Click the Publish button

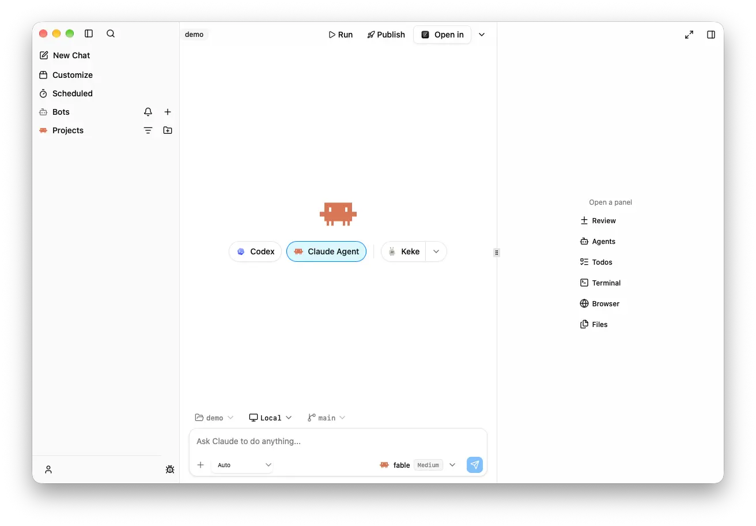click(386, 35)
